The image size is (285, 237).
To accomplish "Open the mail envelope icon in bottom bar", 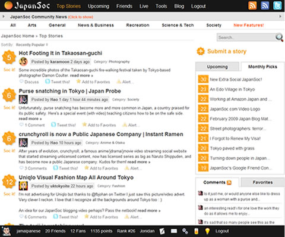I will [x=174, y=231].
